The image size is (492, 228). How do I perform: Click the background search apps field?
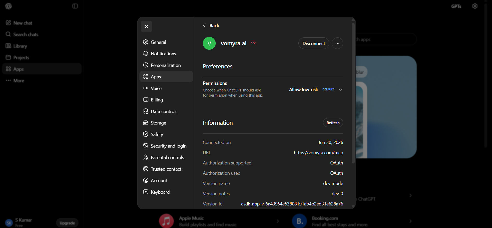click(385, 39)
